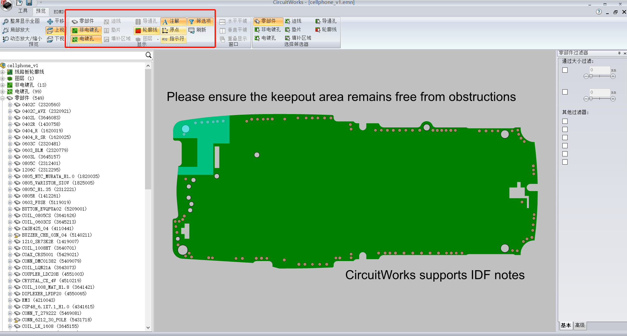Image resolution: width=627 pixels, height=336 pixels.
Task: Open the EDMD ribbon tab
Action: [x=59, y=12]
